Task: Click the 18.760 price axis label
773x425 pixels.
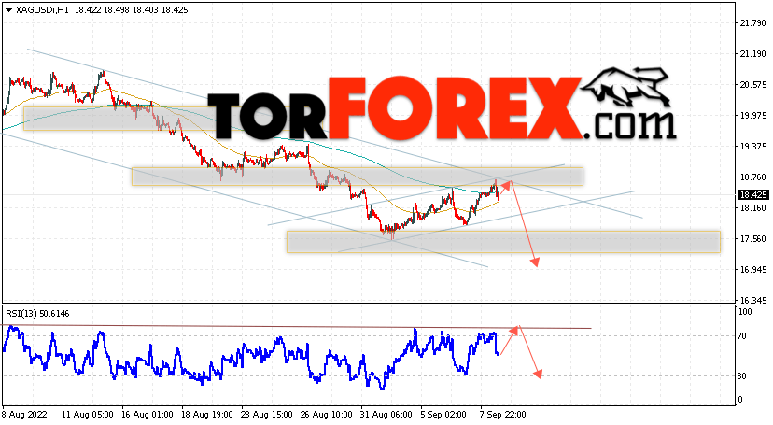Action: point(753,177)
